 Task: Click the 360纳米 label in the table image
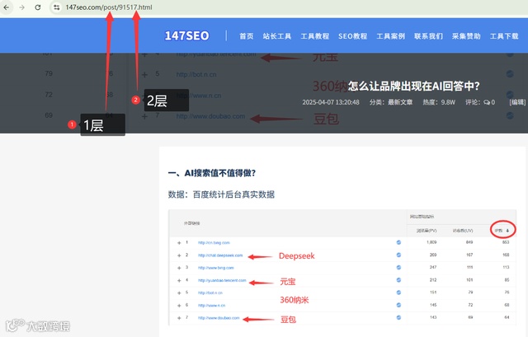click(295, 300)
